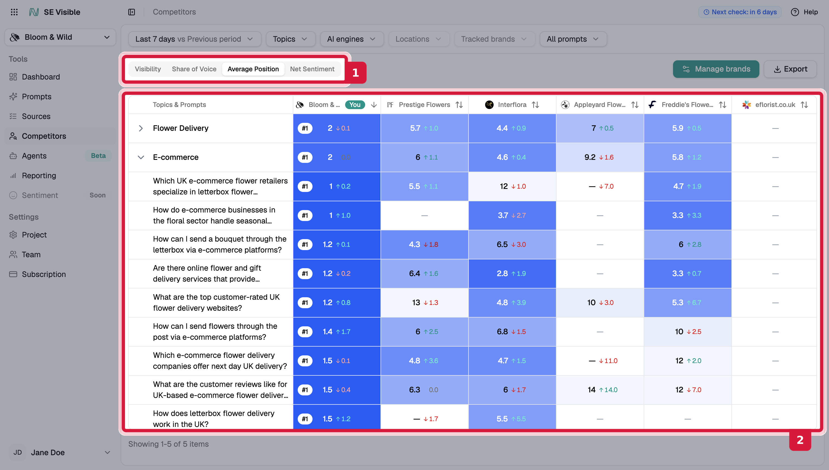Sort by Bloom & Wild column arrow

[x=374, y=104]
